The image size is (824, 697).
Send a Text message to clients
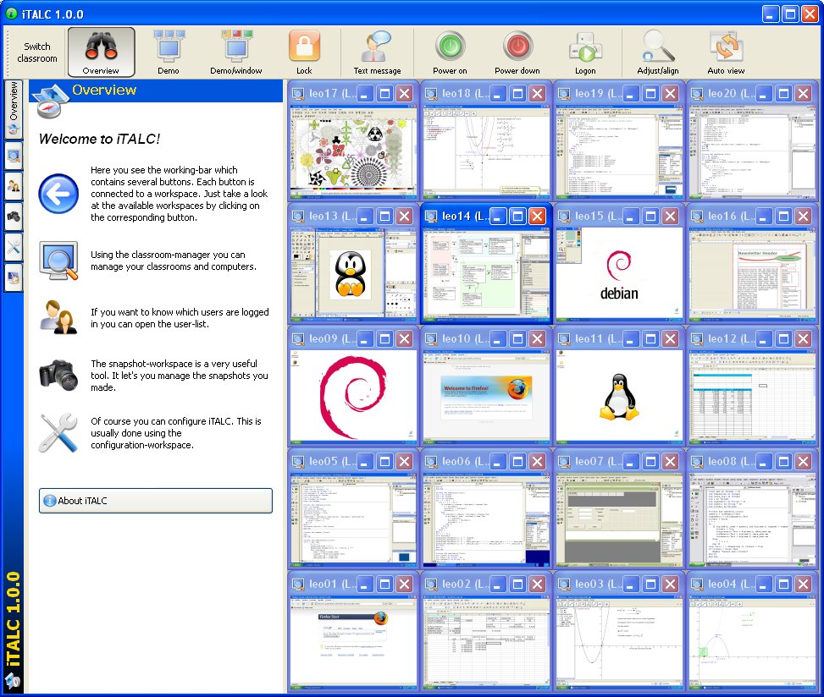coord(377,52)
